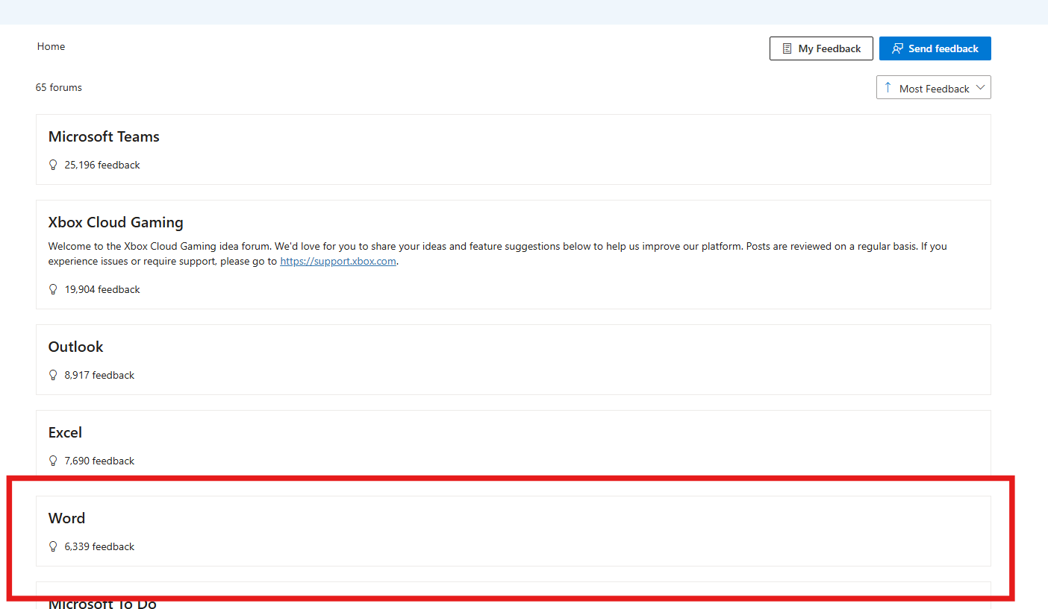Open the My Feedback page
Viewport: 1048px width, 609px height.
(x=821, y=48)
